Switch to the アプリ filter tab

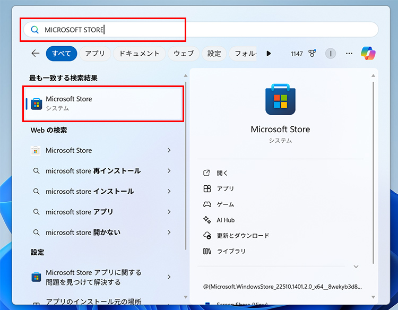[x=95, y=54]
